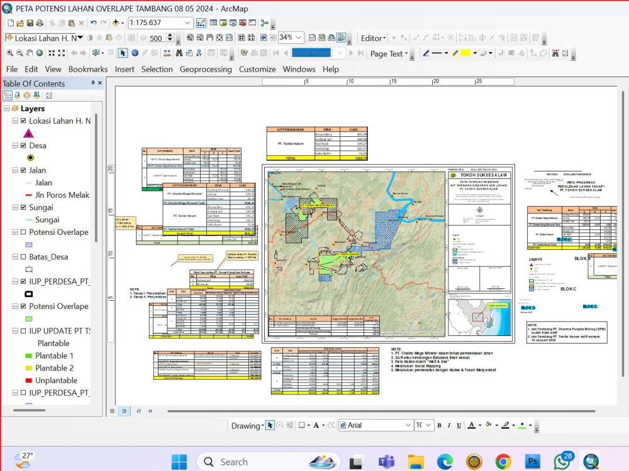Uncheck the checked IUP_PERDESA_PT_ layer
Screen dimensions: 629x471
pos(23,281)
